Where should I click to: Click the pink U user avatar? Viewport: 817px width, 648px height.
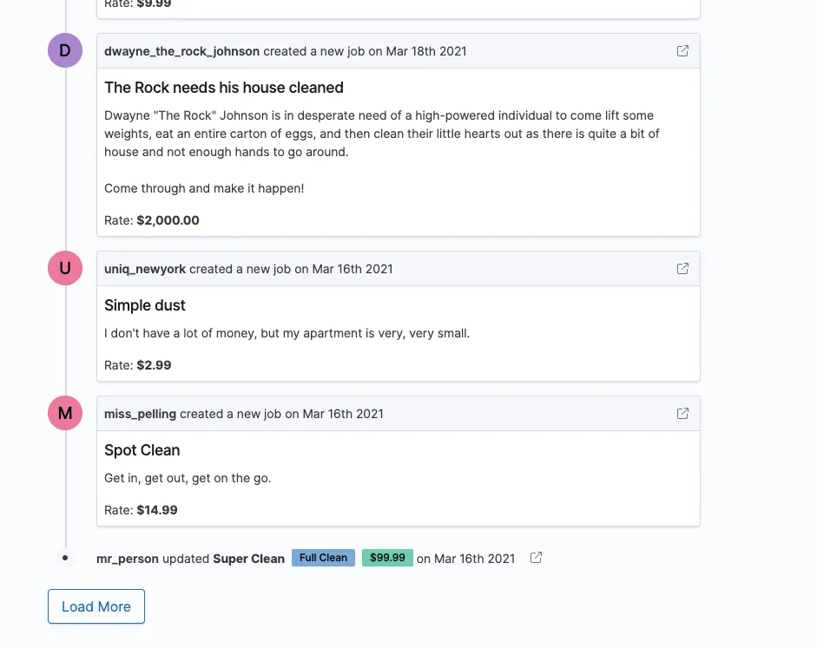point(65,268)
